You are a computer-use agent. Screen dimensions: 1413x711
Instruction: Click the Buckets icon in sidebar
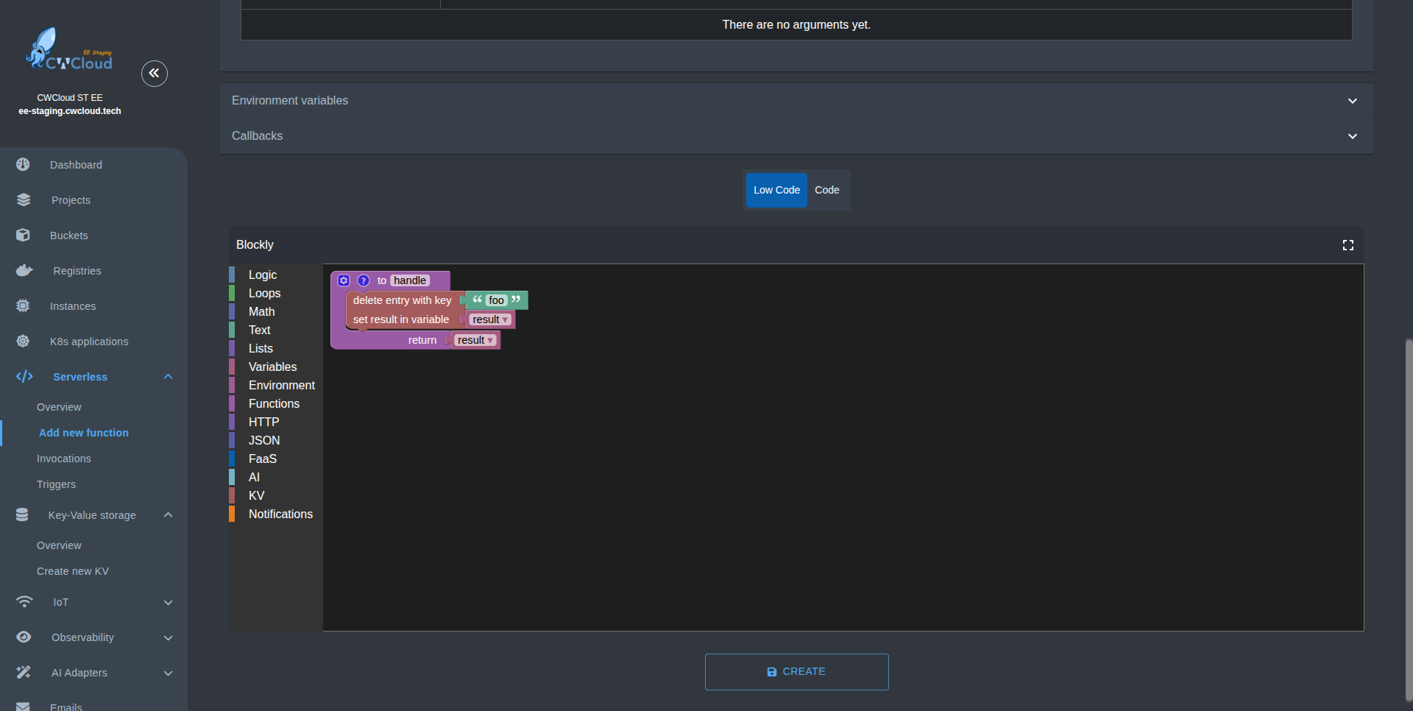pos(24,236)
